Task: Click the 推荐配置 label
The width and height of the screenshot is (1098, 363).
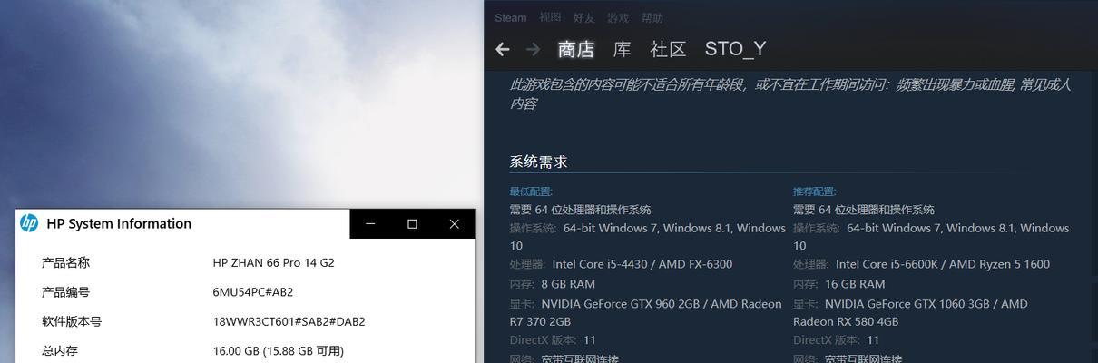Action: 814,191
